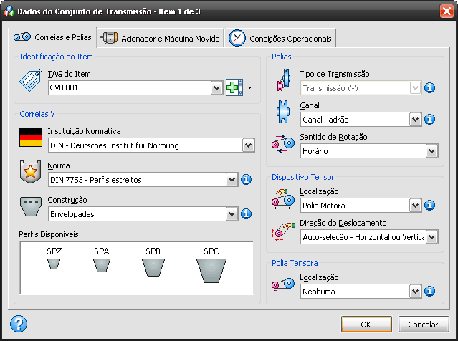
Task: Open info for Dispositivo Tensor Localização
Action: (429, 206)
